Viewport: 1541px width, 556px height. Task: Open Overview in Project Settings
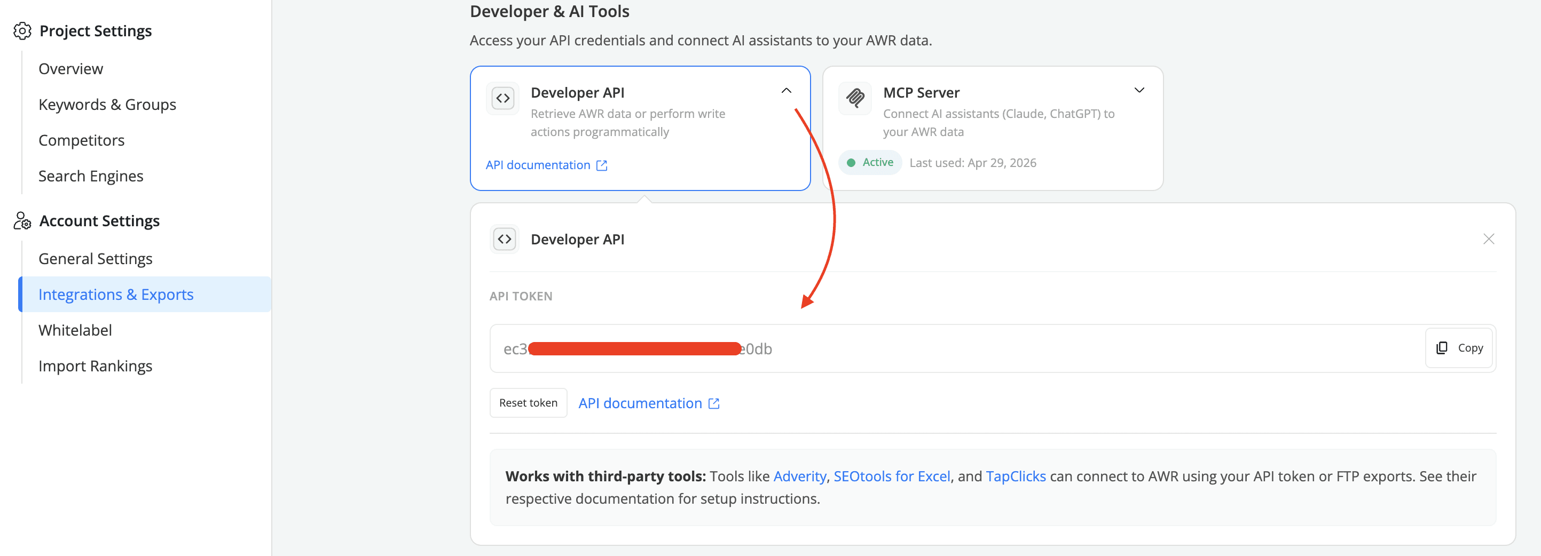pyautogui.click(x=70, y=69)
